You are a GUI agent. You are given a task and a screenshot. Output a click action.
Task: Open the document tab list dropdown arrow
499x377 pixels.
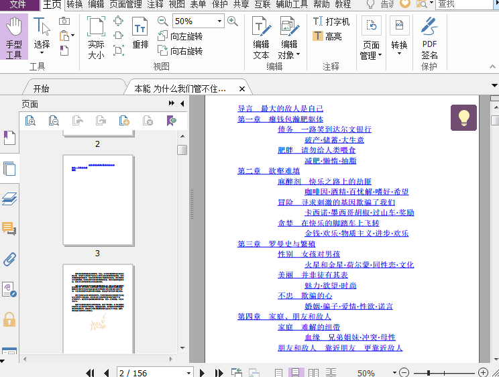coord(494,85)
